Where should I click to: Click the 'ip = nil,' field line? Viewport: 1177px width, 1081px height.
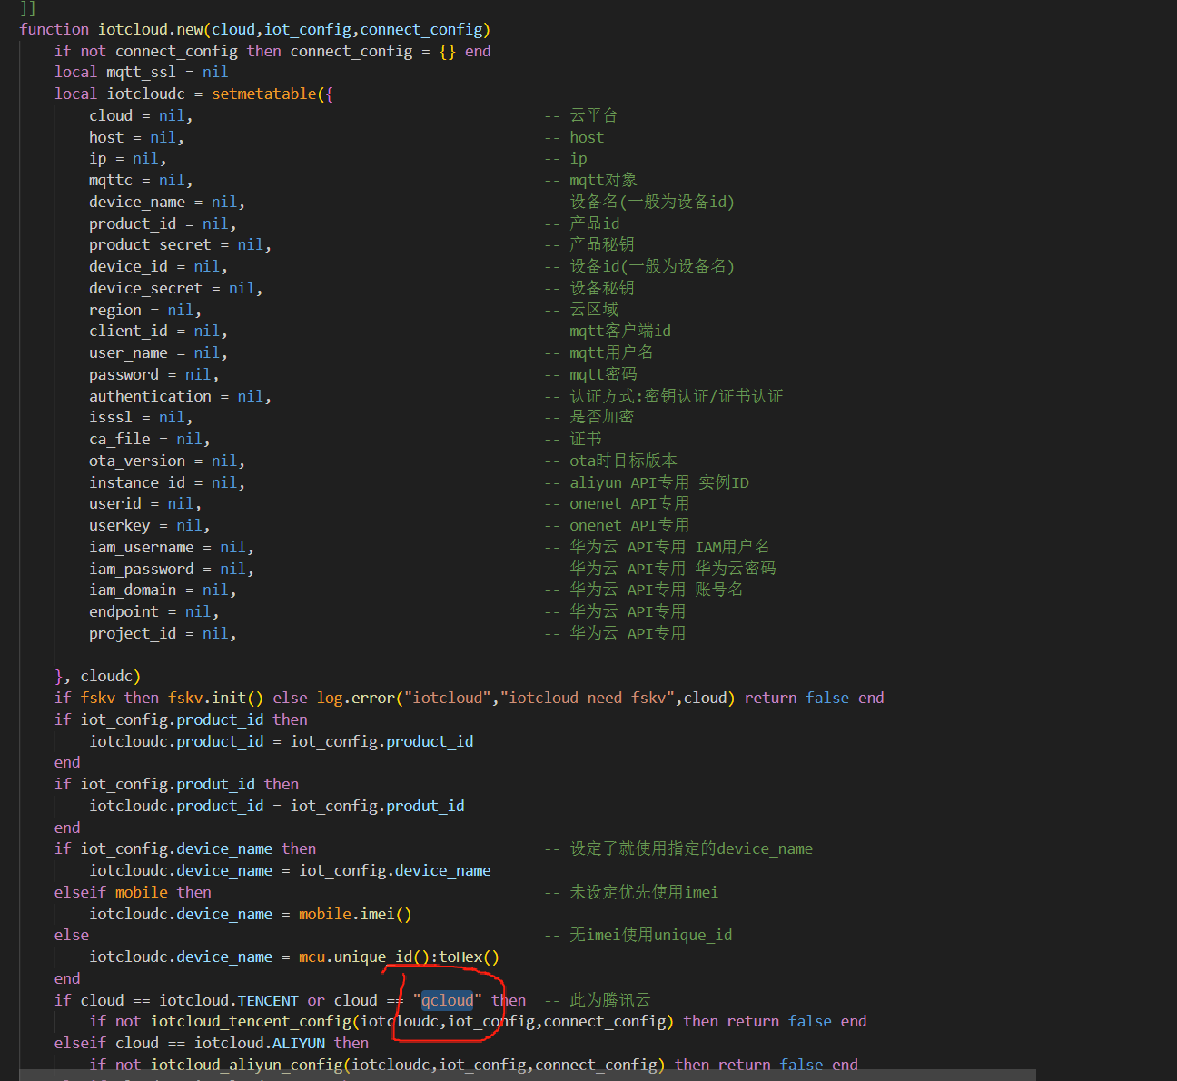coord(127,158)
